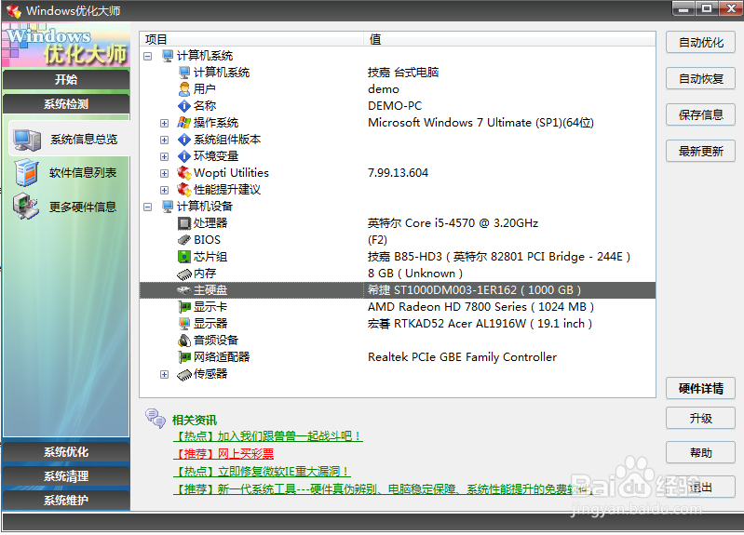Click the 显示卡 graphics card icon
This screenshot has width=744, height=535.
point(183,307)
